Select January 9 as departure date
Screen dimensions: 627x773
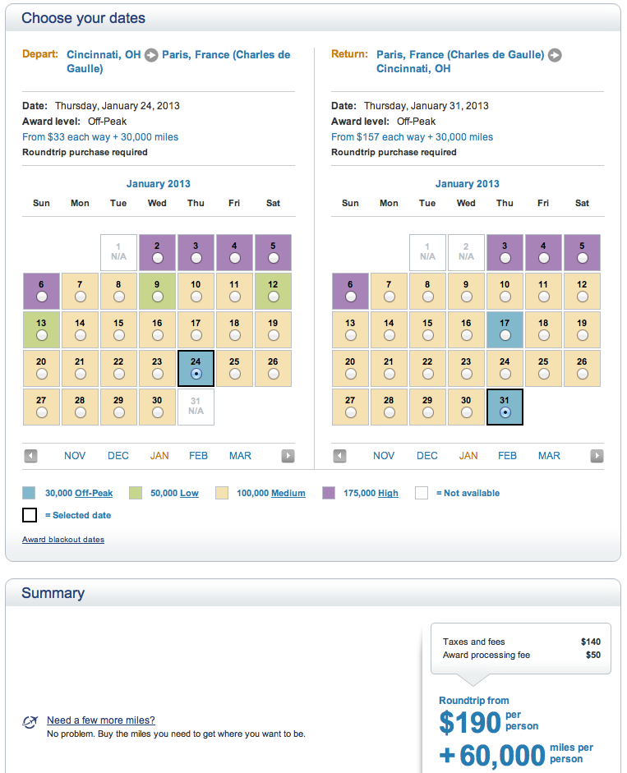coord(157,296)
